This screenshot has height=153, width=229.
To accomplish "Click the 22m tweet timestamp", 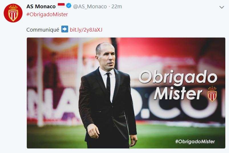I will 116,6.
